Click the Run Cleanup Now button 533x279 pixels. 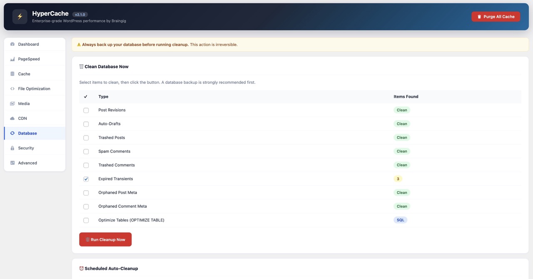click(105, 239)
